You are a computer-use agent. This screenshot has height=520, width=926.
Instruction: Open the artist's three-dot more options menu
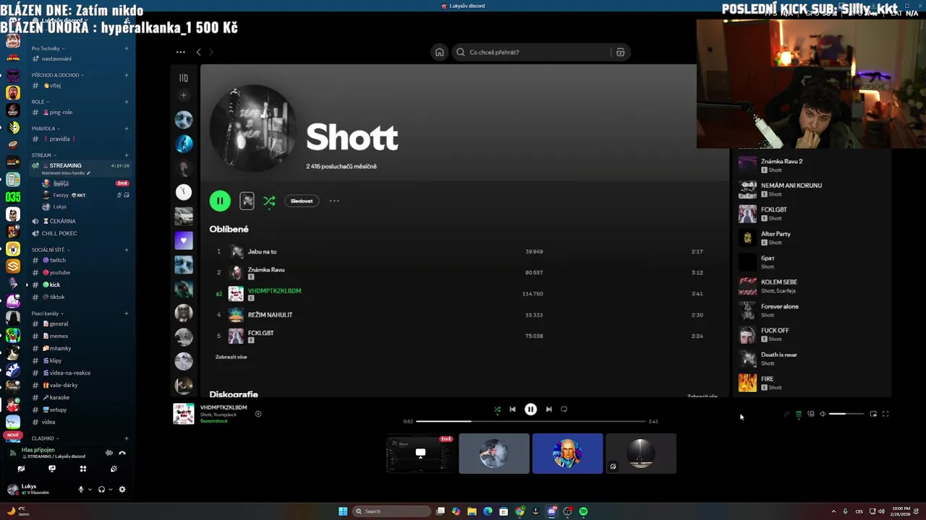click(334, 201)
